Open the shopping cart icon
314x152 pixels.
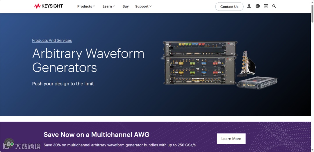tap(266, 6)
